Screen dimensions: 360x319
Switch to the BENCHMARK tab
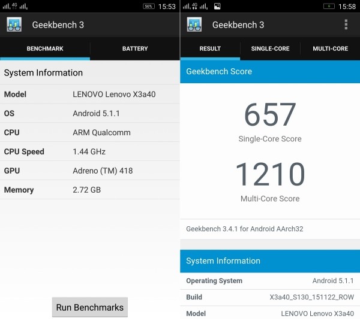[45, 48]
